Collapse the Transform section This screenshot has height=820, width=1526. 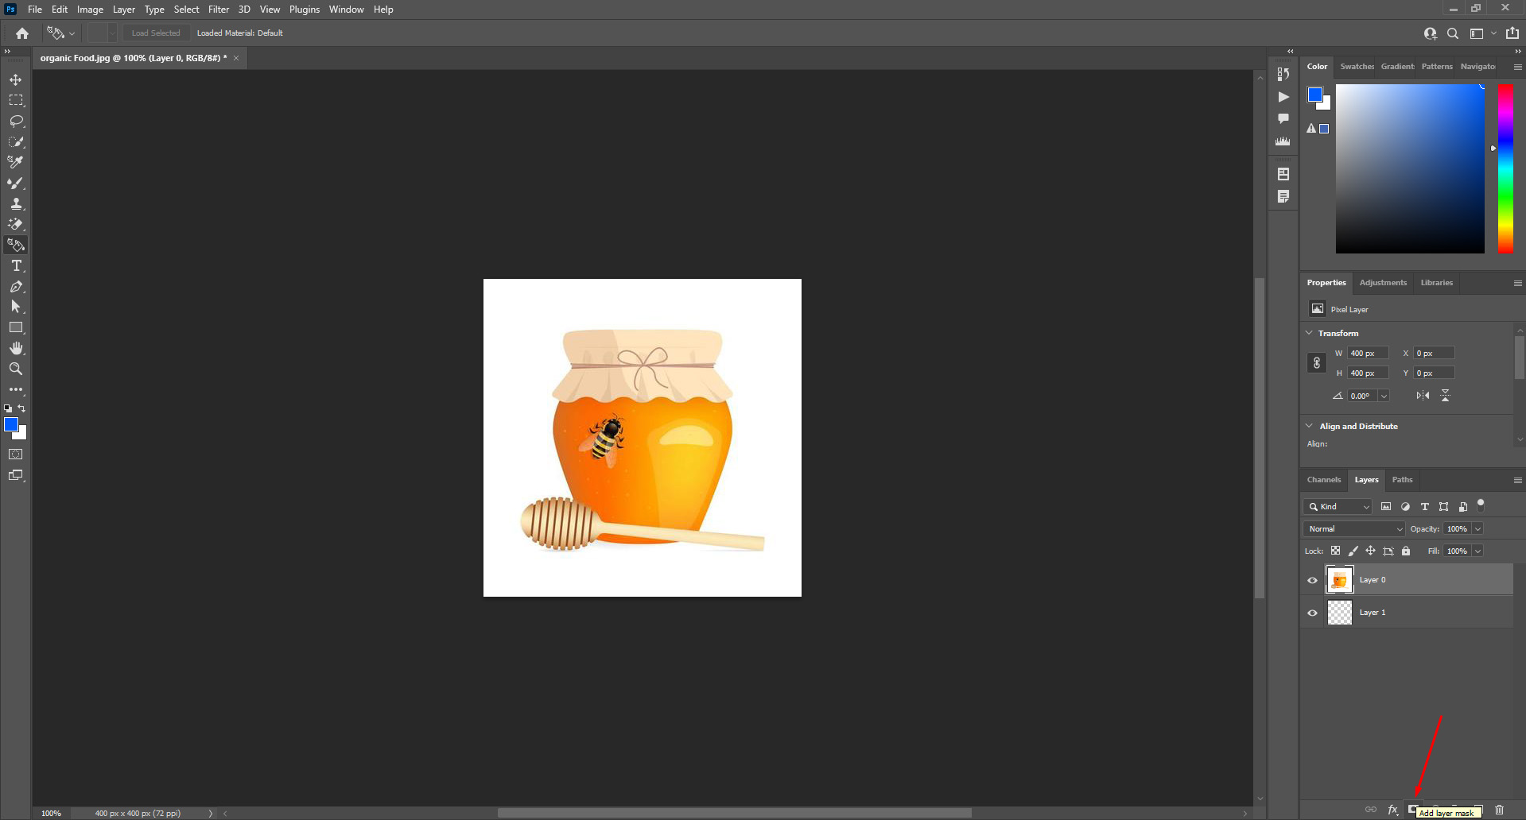[1310, 333]
